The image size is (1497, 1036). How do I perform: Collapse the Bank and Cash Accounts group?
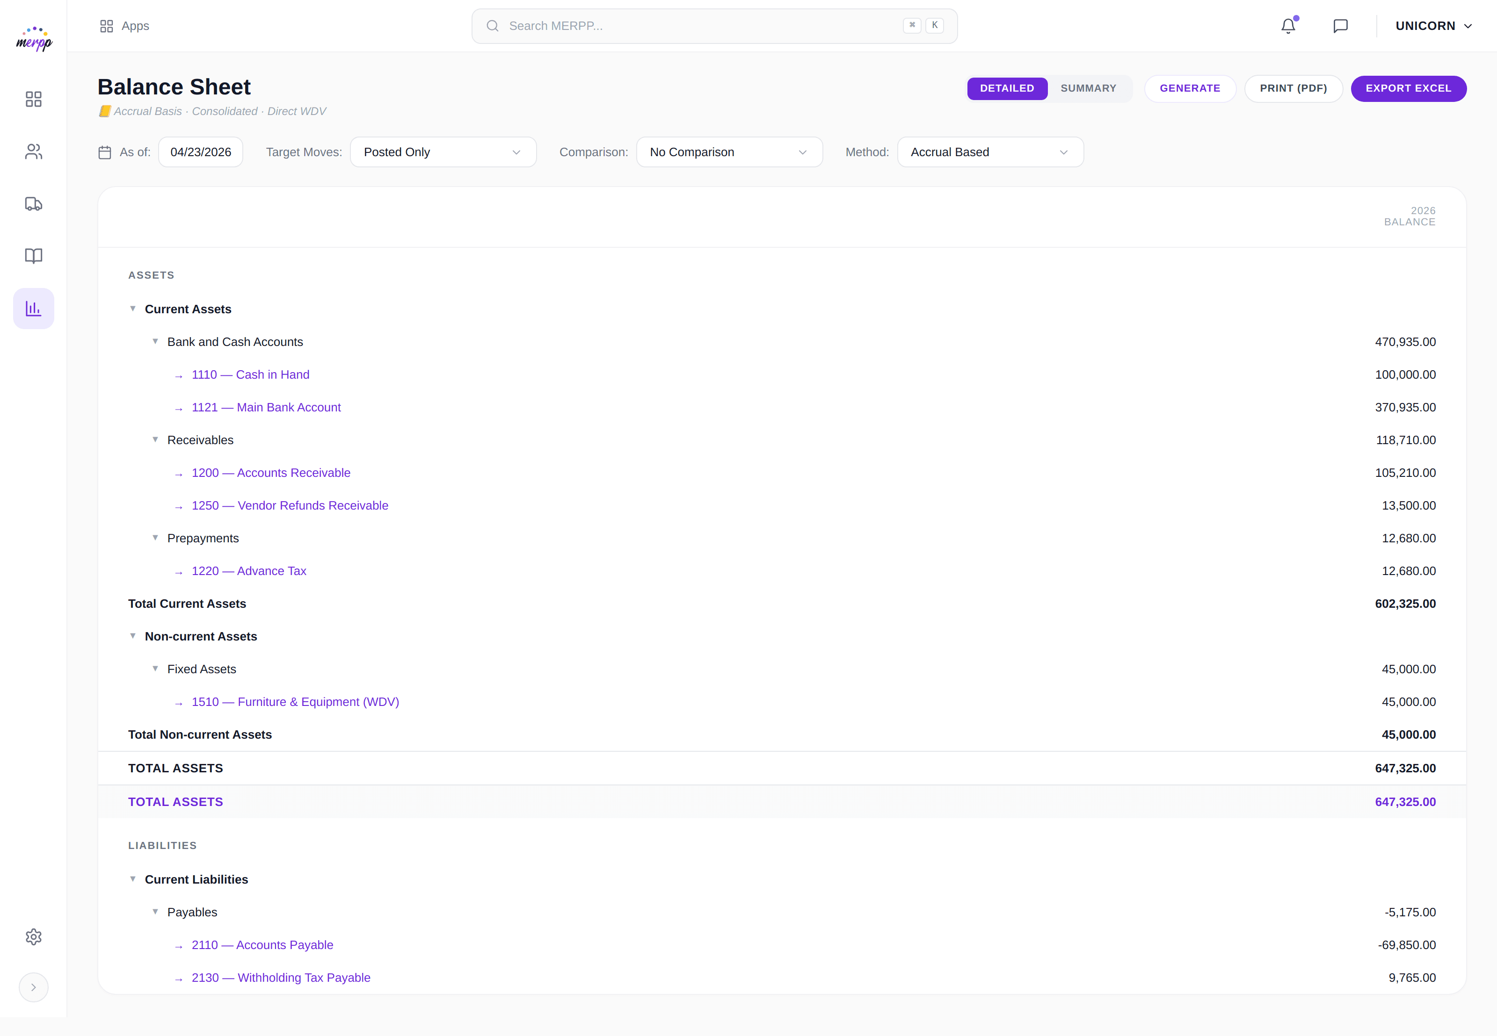(x=155, y=341)
